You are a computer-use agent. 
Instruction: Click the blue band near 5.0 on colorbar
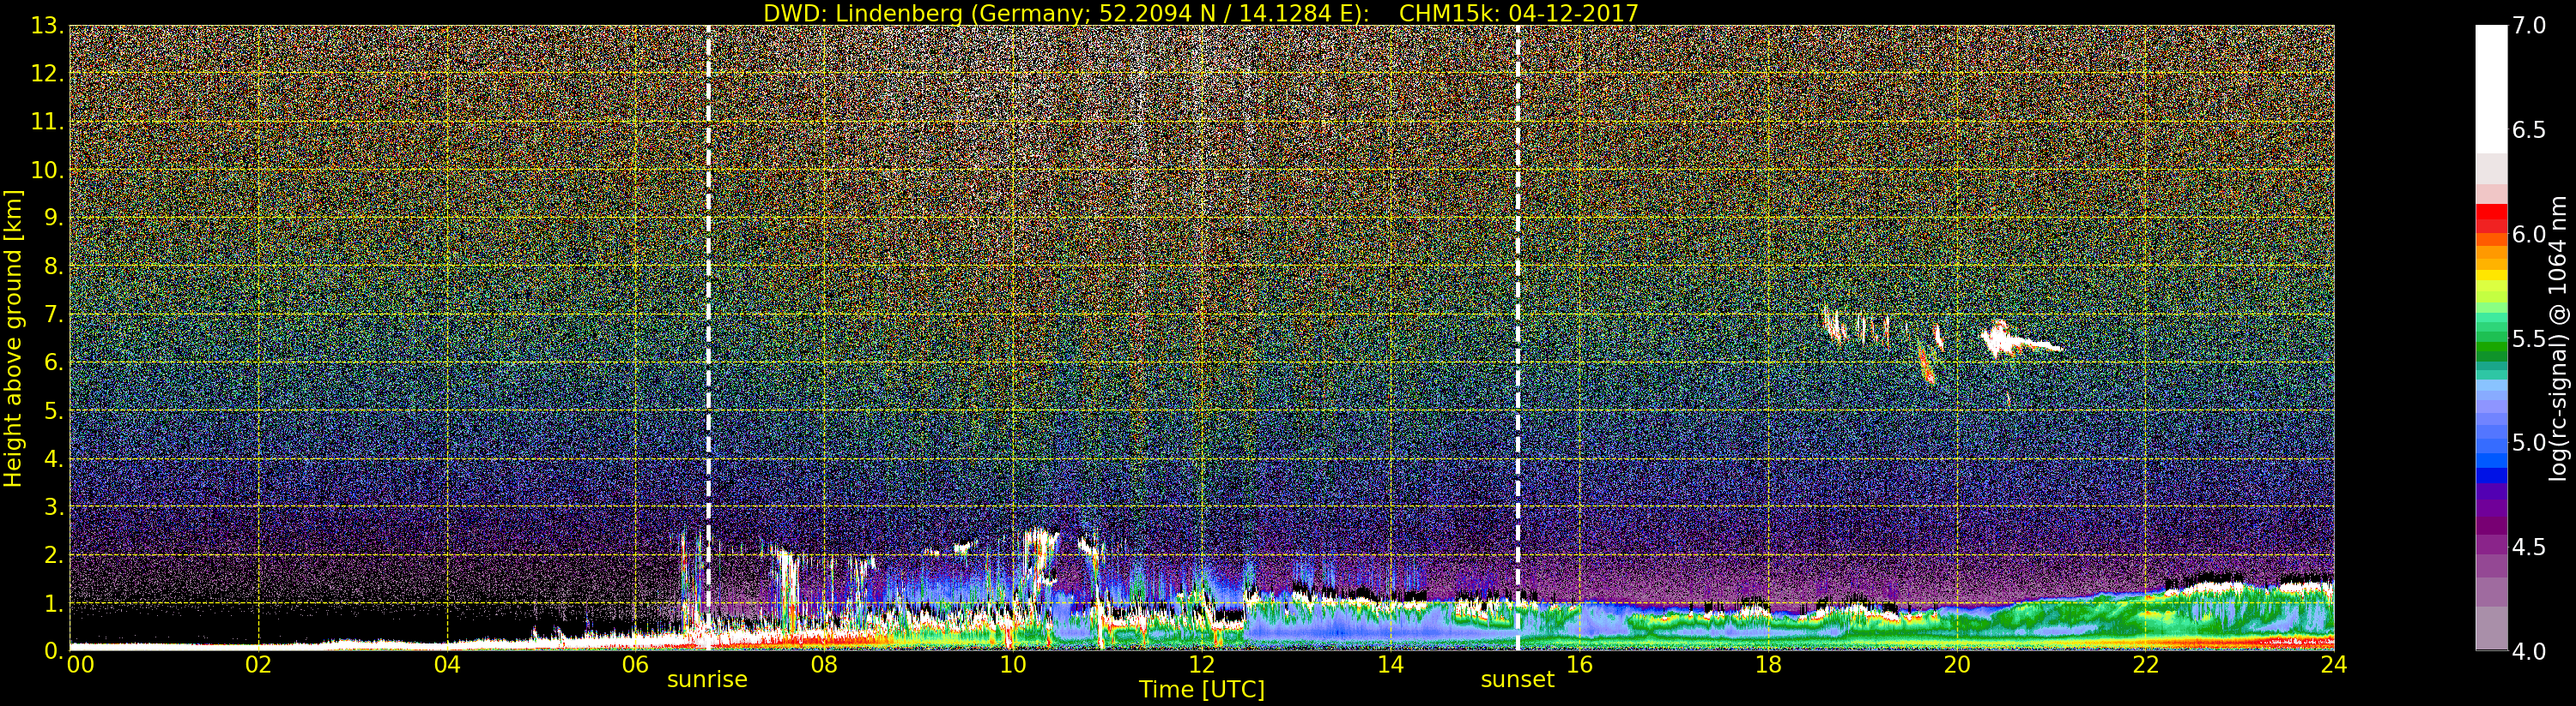pos(2491,454)
